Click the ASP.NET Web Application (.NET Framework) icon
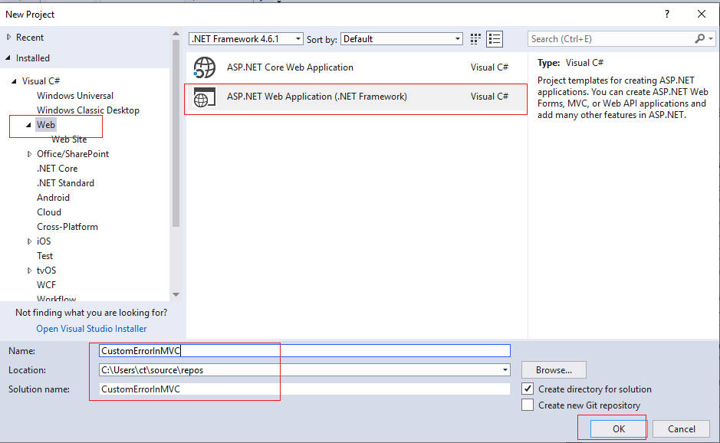720x443 pixels. point(205,97)
